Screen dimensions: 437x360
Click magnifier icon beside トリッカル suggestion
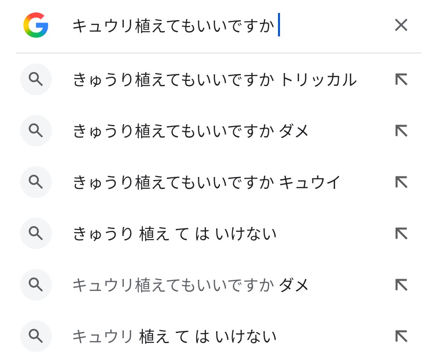point(36,80)
